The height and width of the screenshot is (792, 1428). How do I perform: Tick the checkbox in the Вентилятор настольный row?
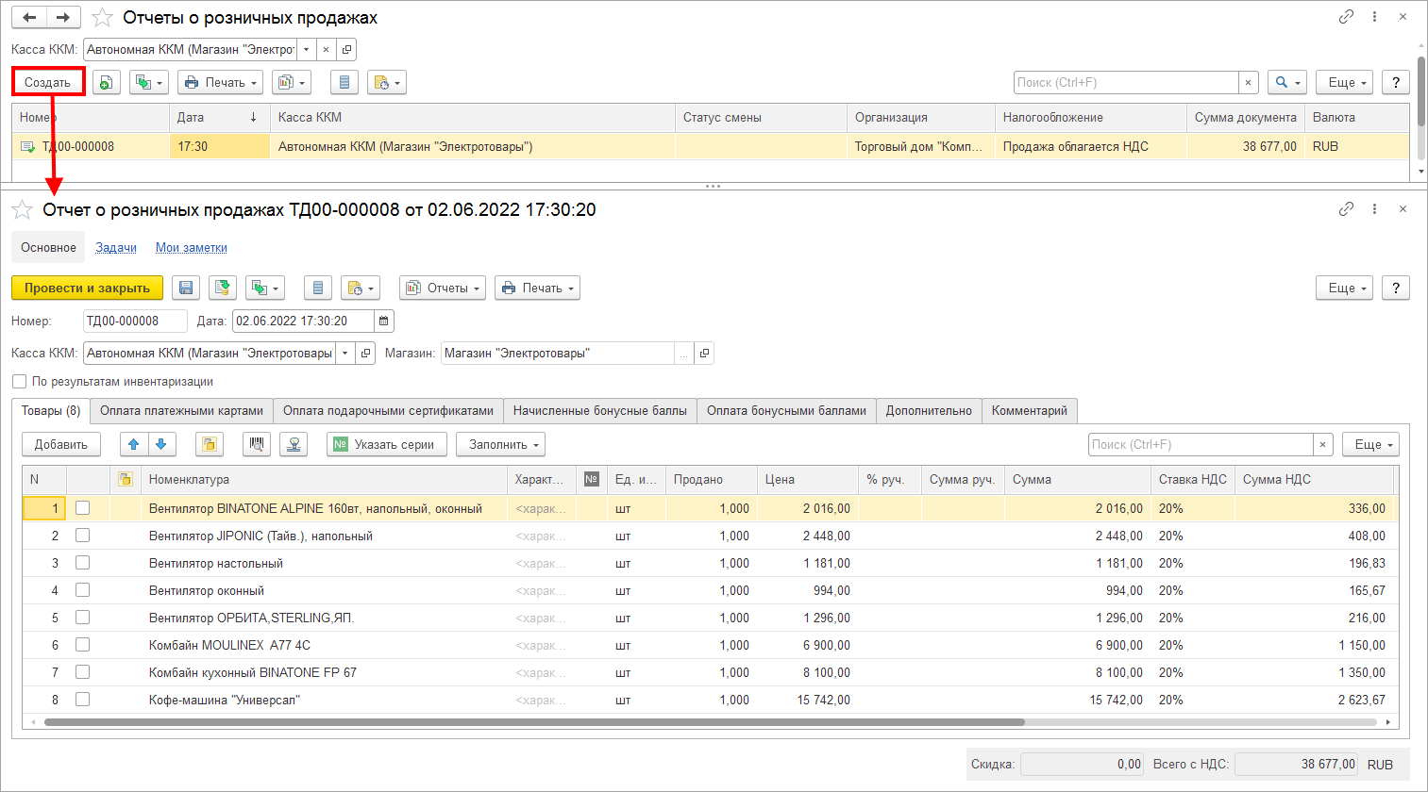tap(82, 563)
